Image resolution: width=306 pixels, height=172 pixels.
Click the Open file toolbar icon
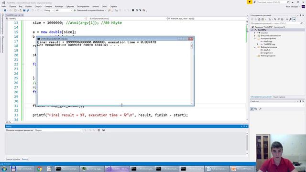[x=21, y=11]
